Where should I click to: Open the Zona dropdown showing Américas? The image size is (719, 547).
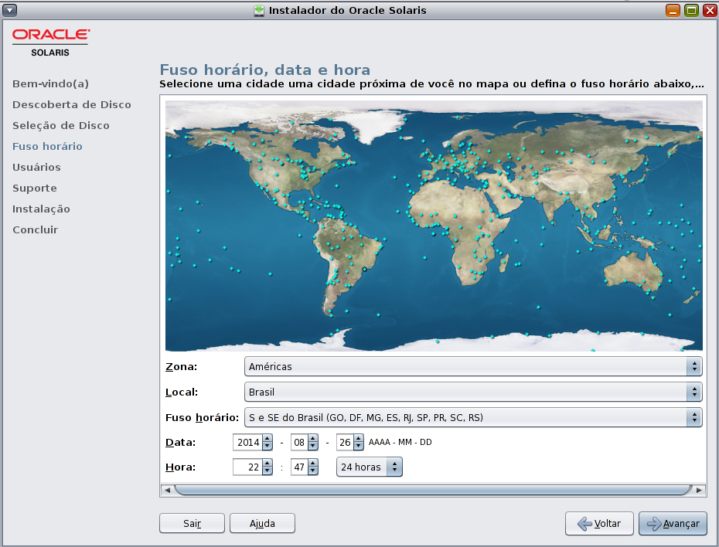[472, 366]
